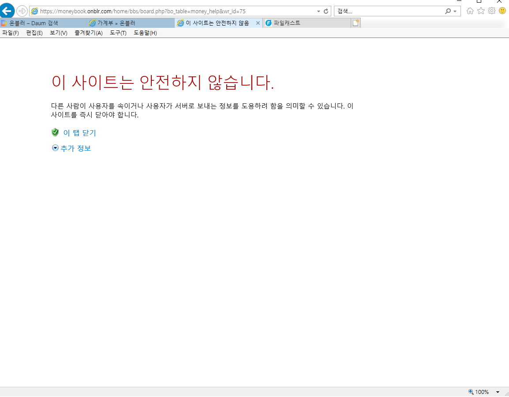Click the 이 탭 닫기 link
The width and height of the screenshot is (509, 397).
pos(79,133)
